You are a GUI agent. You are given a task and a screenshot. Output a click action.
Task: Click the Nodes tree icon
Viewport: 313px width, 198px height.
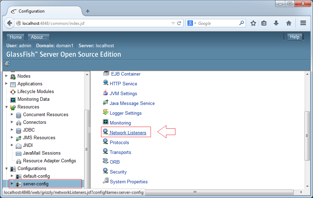[13, 77]
